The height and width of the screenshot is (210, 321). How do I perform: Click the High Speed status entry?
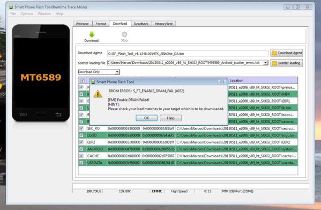pos(179,191)
